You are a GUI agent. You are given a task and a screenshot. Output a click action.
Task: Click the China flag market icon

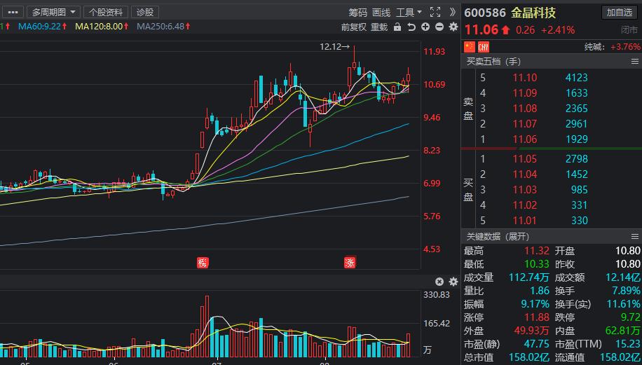tap(469, 47)
